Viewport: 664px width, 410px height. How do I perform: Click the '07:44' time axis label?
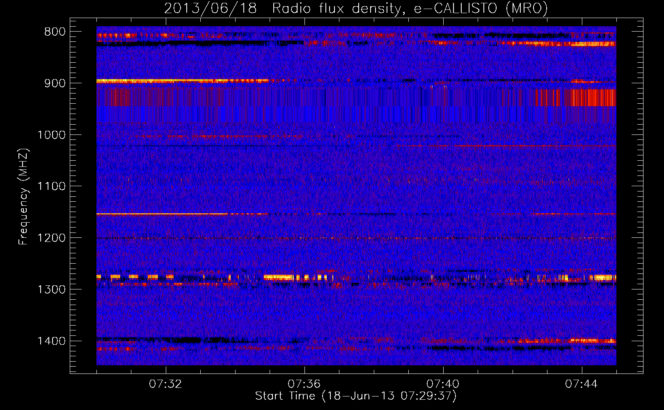(582, 384)
